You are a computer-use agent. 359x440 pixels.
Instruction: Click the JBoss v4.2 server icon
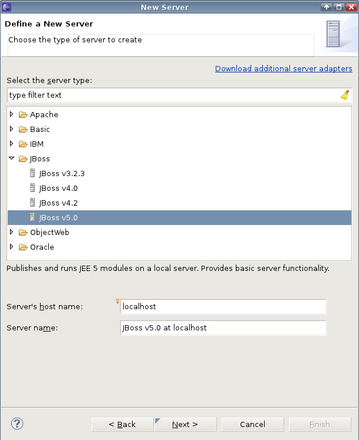[x=32, y=203]
